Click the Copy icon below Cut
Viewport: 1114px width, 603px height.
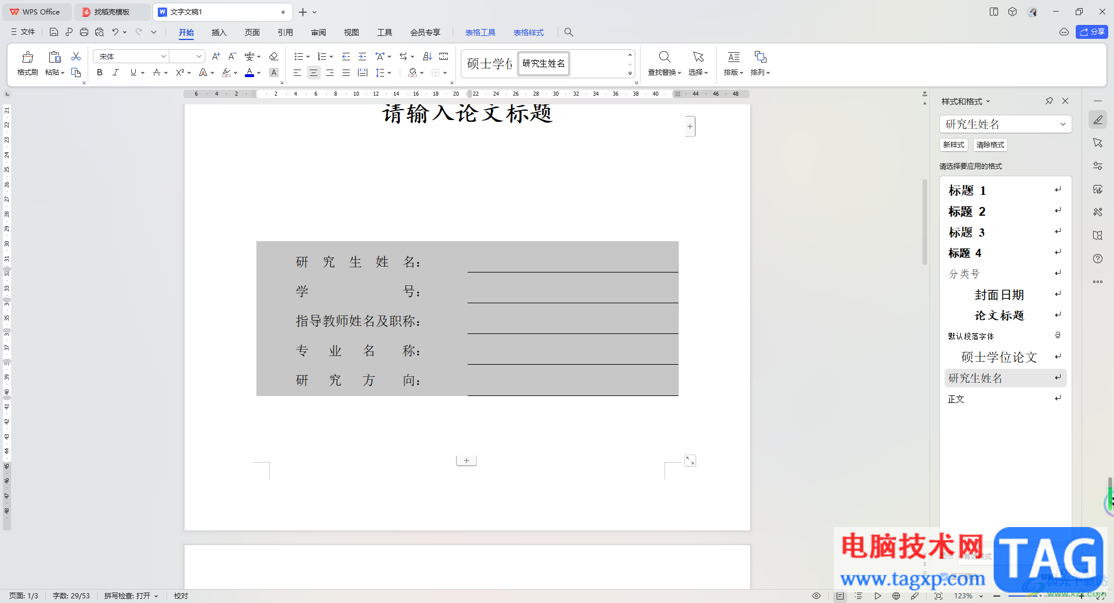pyautogui.click(x=76, y=72)
